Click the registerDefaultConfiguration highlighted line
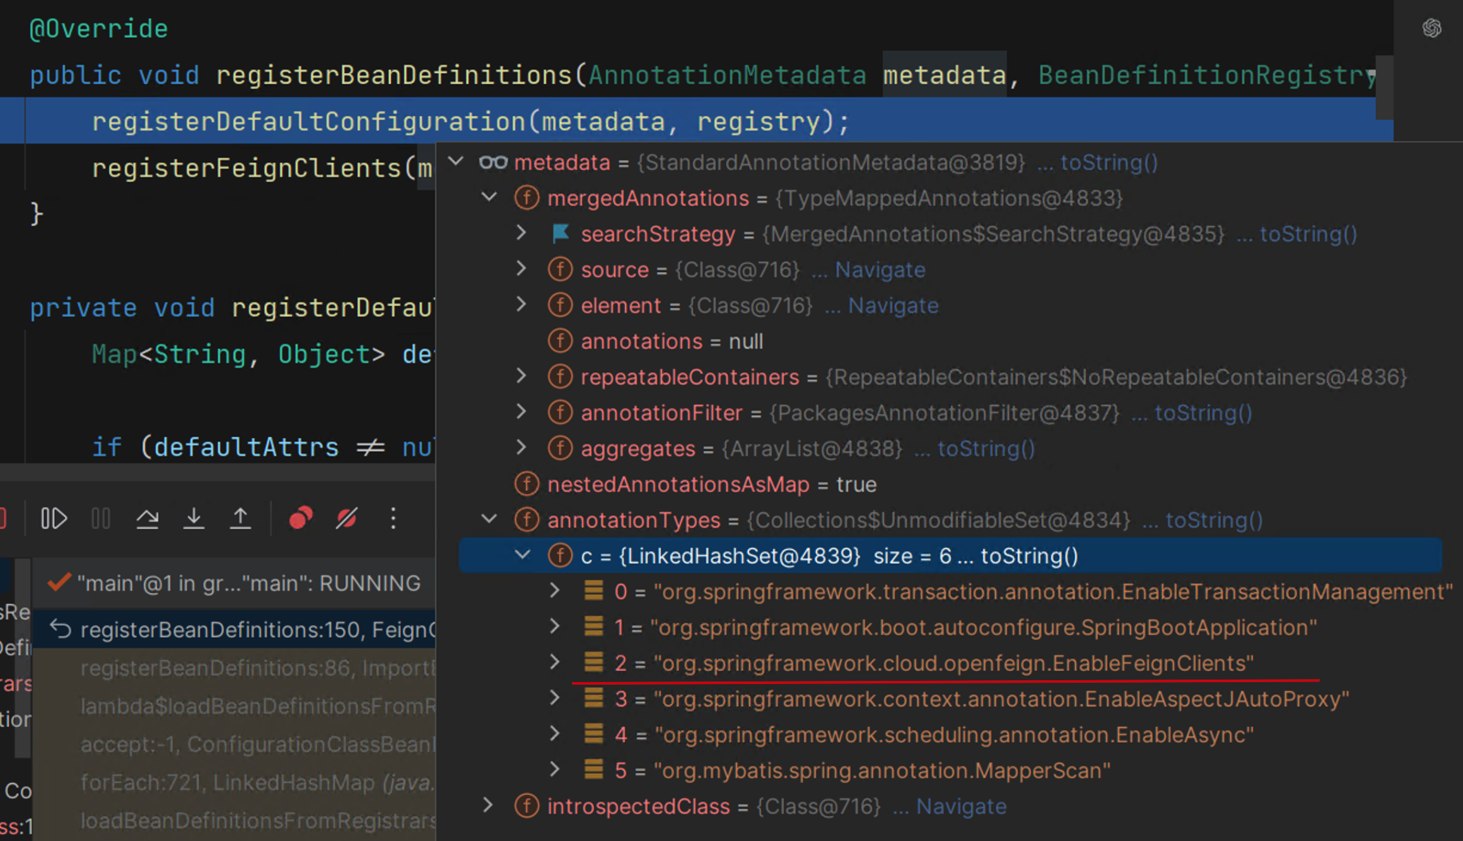Viewport: 1463px width, 841px height. click(x=696, y=121)
